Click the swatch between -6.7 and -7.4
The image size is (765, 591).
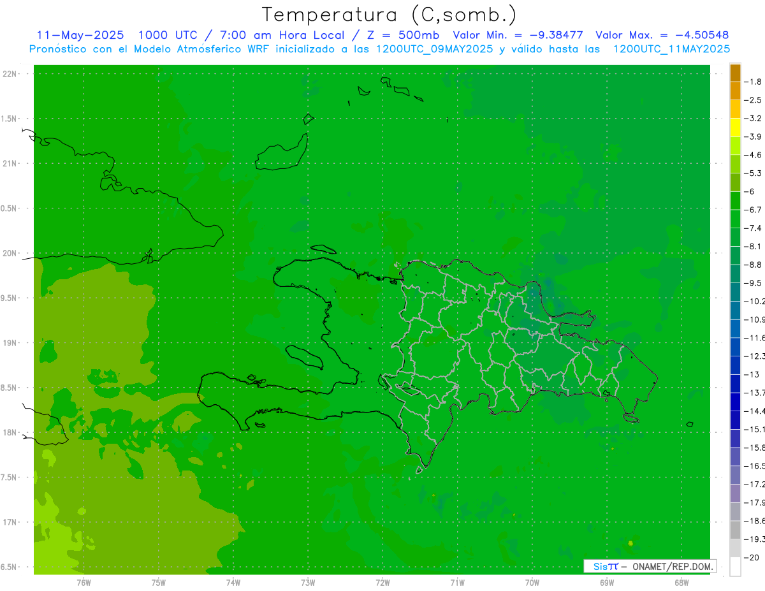click(x=735, y=219)
